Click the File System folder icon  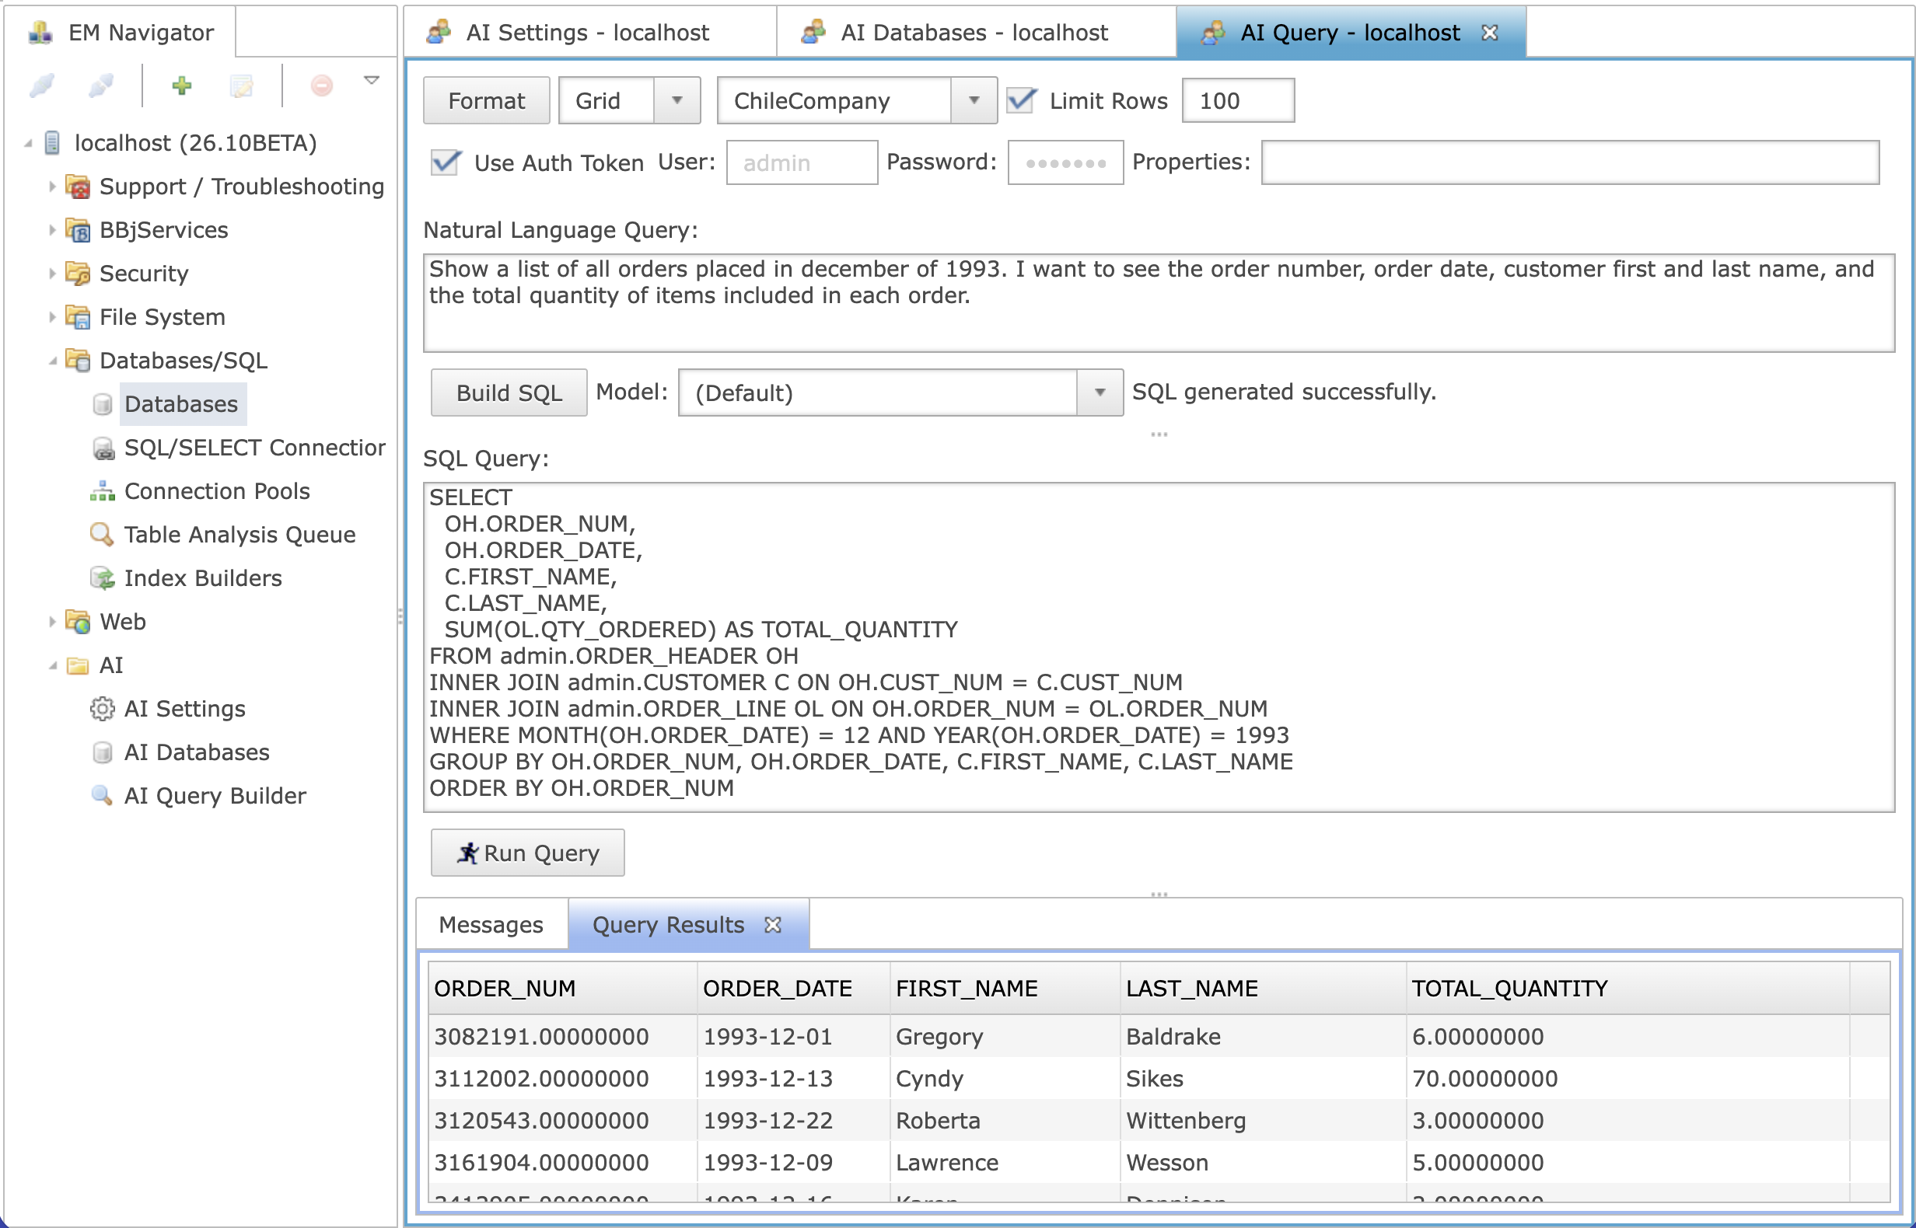(78, 316)
